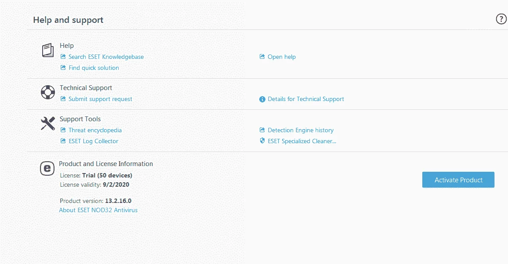Click the external-link icon beside ESET Log Collector
Image resolution: width=508 pixels, height=264 pixels.
click(63, 141)
